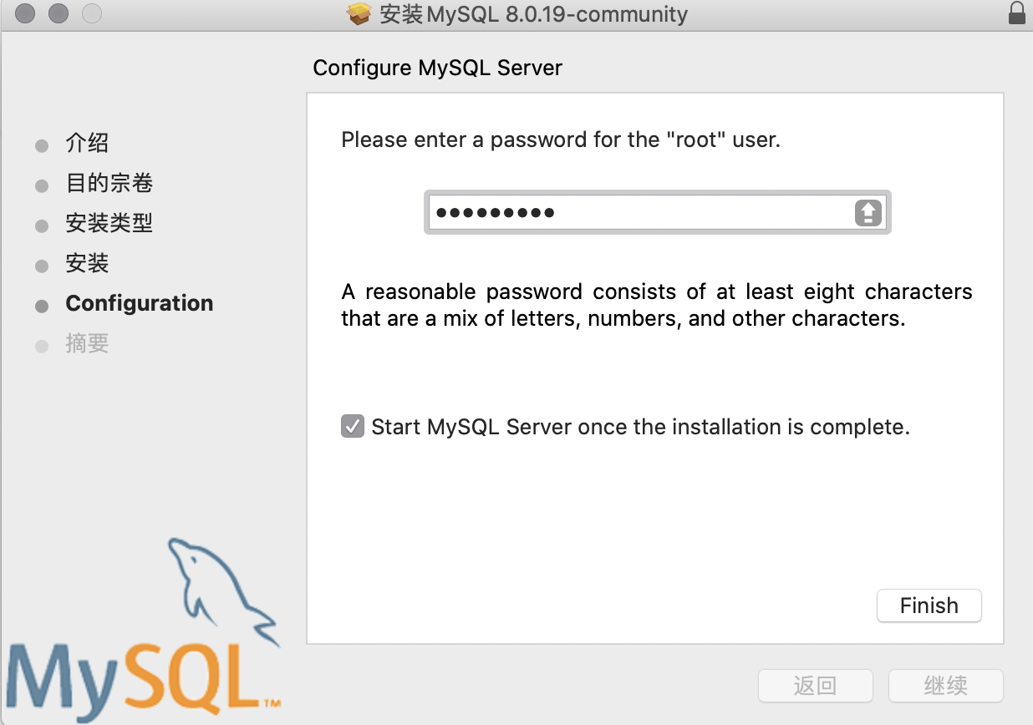
Task: Click the bullet beside 安装类型 step
Action: (x=42, y=226)
